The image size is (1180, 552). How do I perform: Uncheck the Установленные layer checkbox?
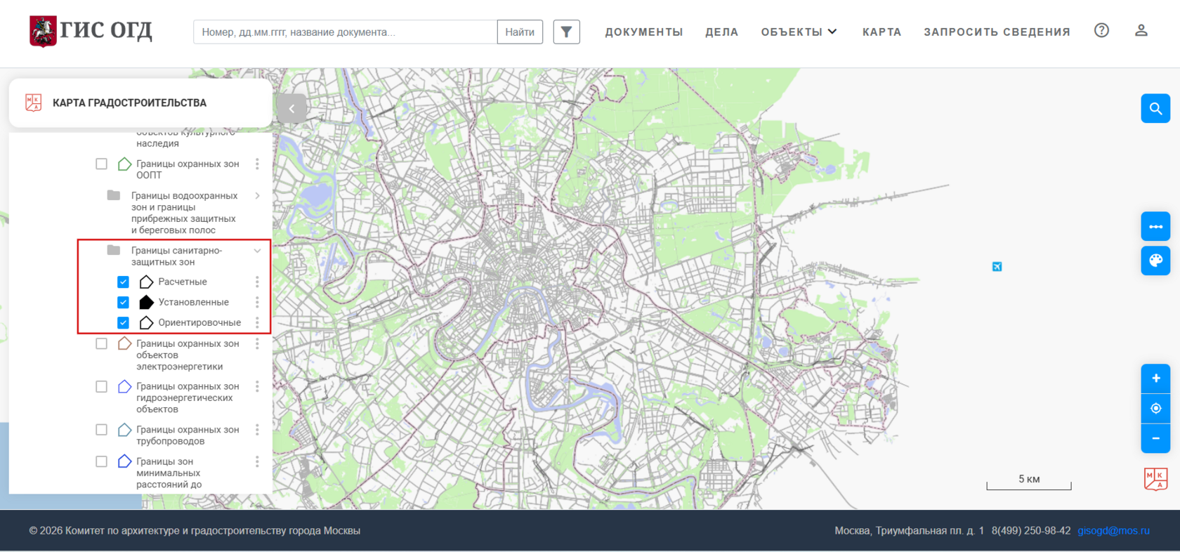(x=123, y=302)
